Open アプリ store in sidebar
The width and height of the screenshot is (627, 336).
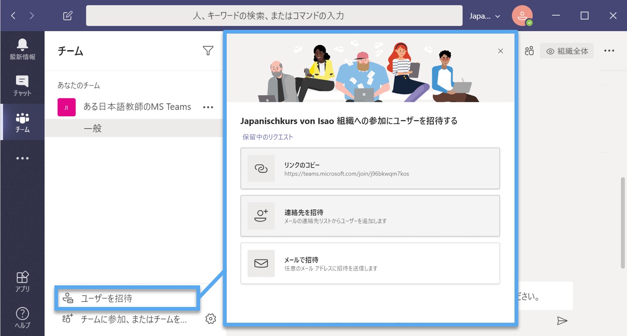(22, 282)
